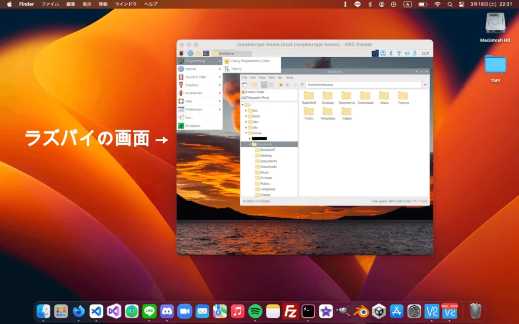Click the Spotlight search icon in Mac menu bar

450,4
